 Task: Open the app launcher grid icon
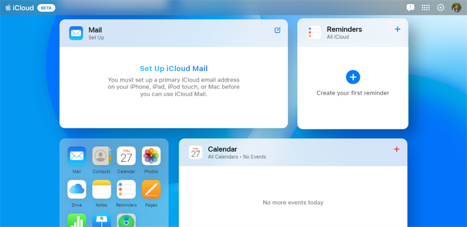coord(426,8)
